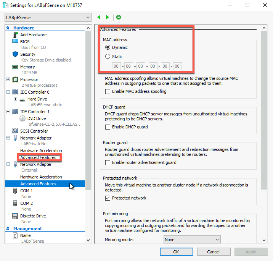273x261 pixels.
Task: Click the Key Storage Drive disabled text
Action: [x=46, y=60]
